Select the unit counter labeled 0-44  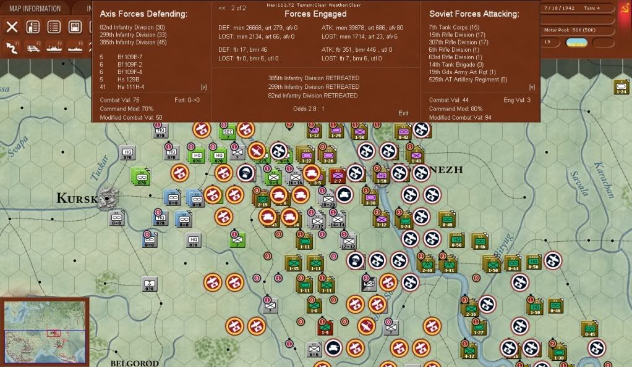513,263
